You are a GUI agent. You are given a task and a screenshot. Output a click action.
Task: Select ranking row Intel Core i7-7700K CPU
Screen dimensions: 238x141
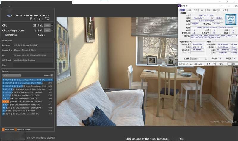pyautogui.click(x=27, y=98)
